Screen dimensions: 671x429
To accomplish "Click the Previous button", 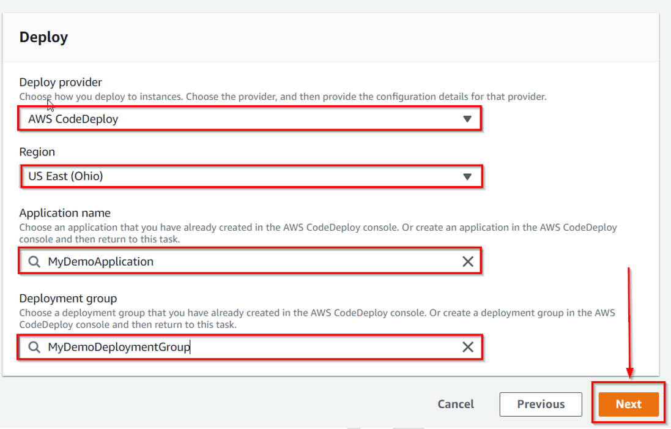I will [x=541, y=404].
